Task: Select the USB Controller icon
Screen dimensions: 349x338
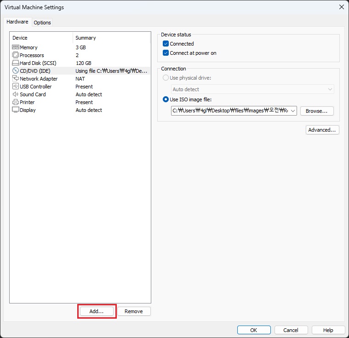Action: [16, 86]
